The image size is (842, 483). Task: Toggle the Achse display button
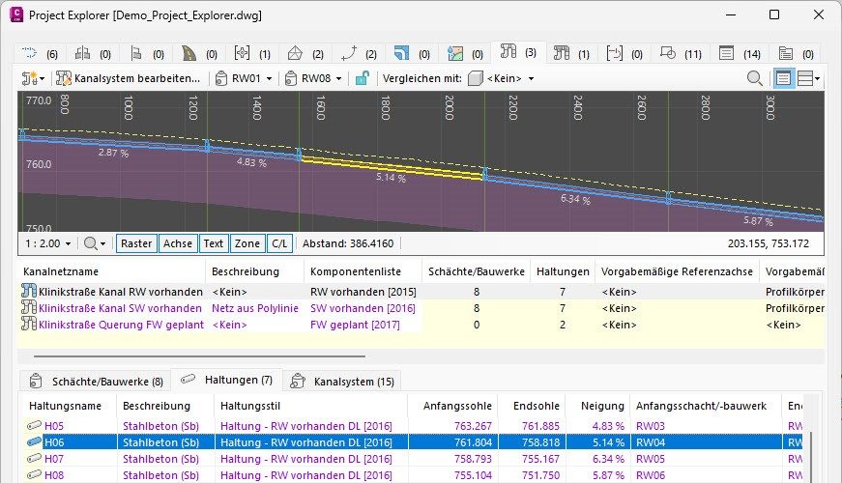[x=178, y=244]
